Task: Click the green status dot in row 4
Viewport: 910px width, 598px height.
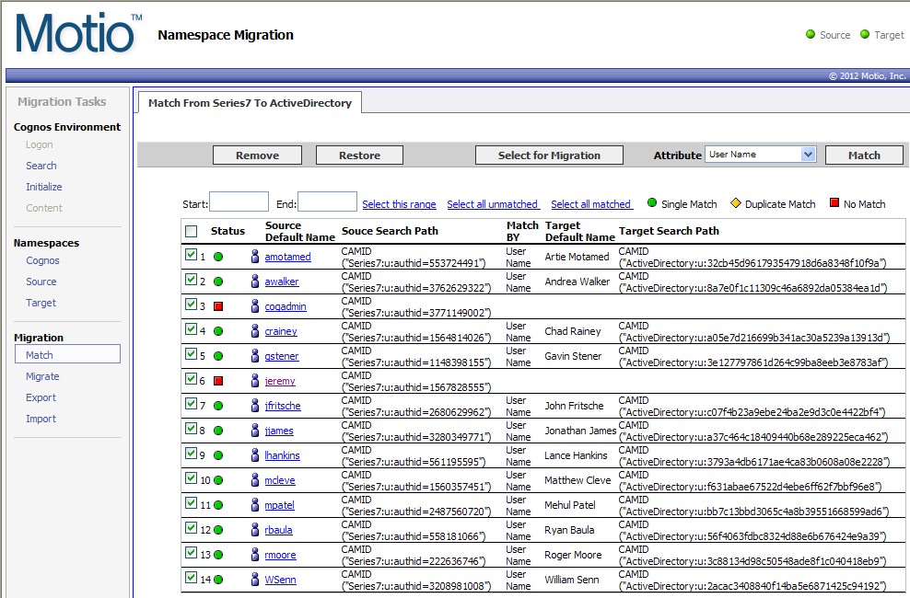Action: coord(218,331)
